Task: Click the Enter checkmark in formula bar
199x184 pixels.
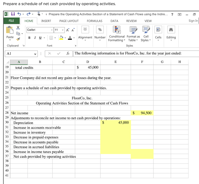Action: tap(59, 54)
